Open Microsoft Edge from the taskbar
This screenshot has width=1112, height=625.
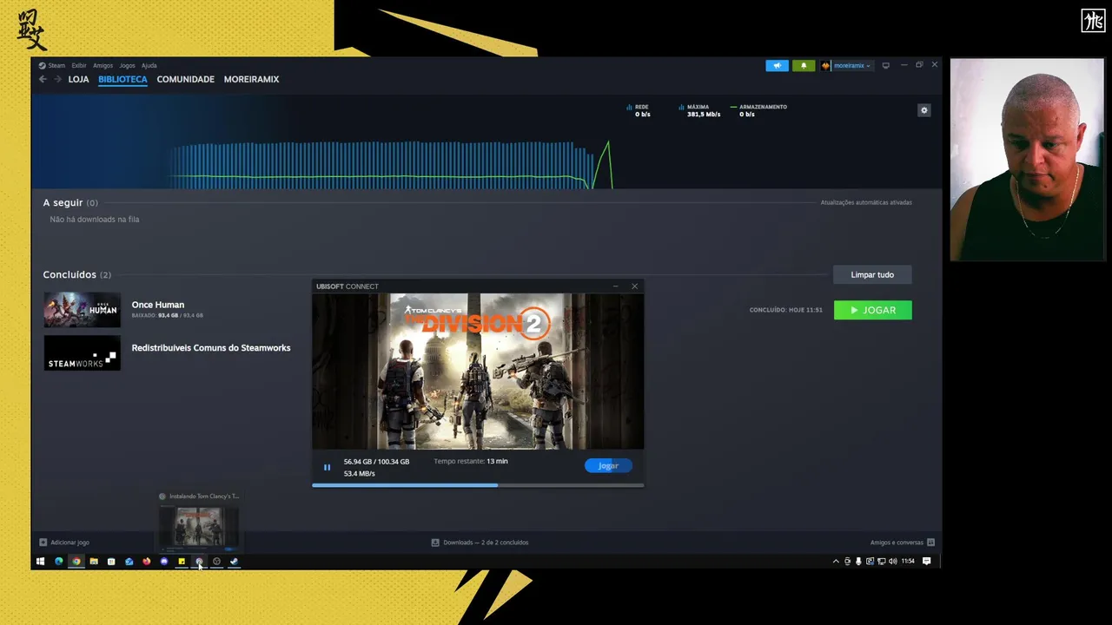click(58, 562)
